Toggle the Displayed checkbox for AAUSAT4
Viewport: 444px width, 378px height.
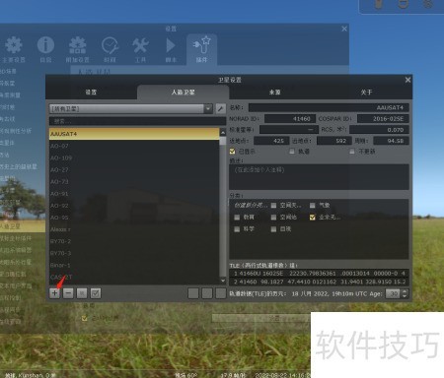233,152
